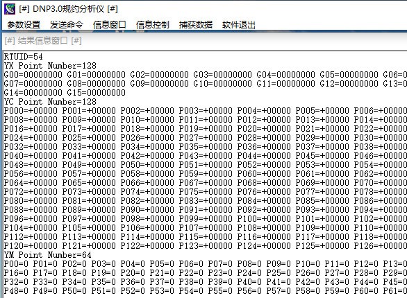The width and height of the screenshot is (407, 298).
Task: Click the P050=+00000 value
Action: [x=147, y=165]
